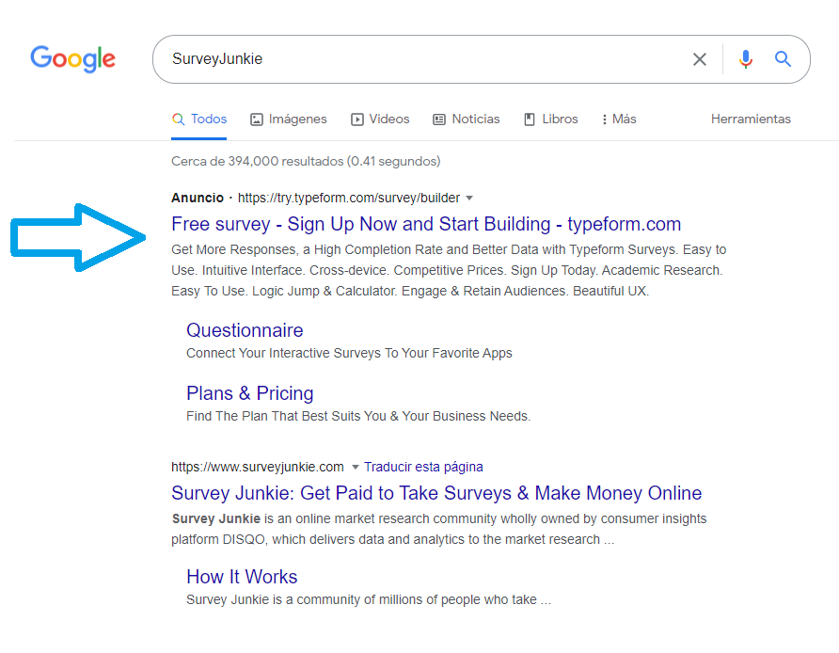This screenshot has width=839, height=653.
Task: Open Survey Junkie: Get Paid to Take Surveys result
Action: (436, 493)
